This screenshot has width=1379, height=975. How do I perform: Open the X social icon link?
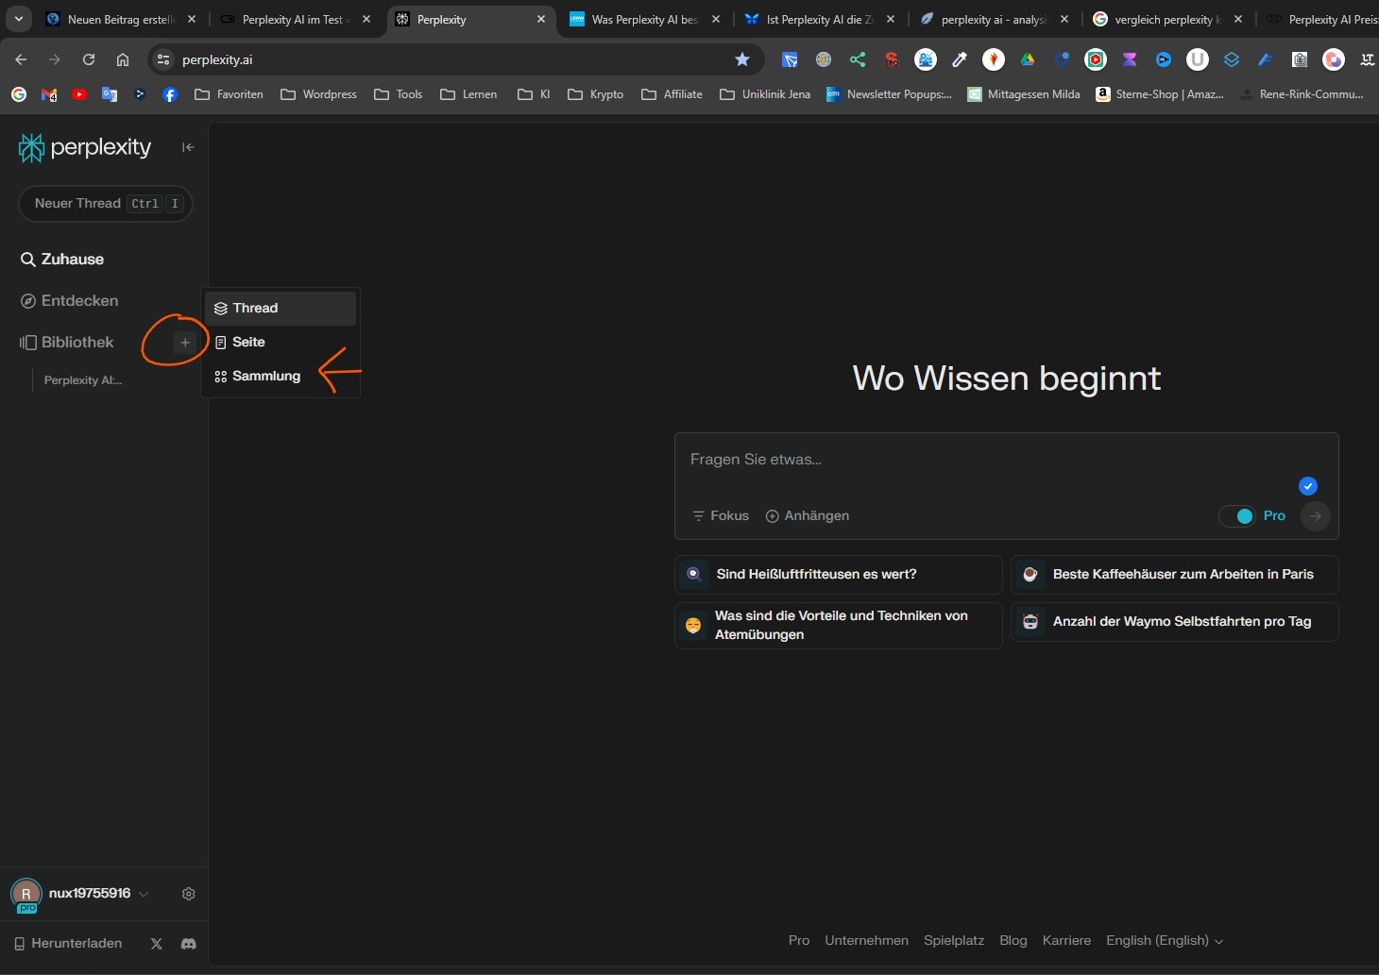(157, 944)
